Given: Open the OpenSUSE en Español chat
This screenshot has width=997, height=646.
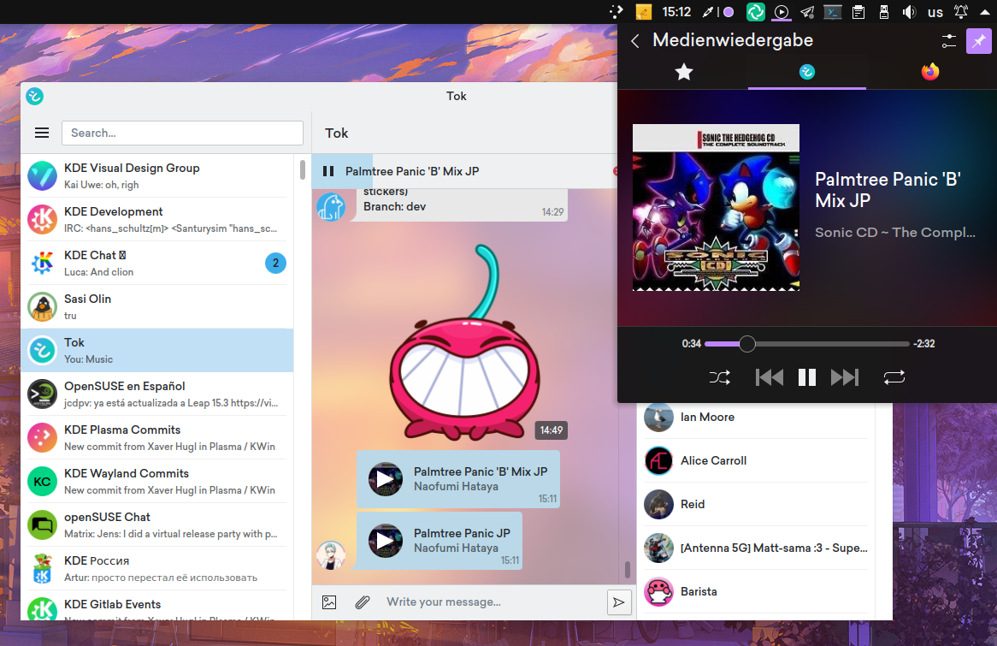Looking at the screenshot, I should click(157, 394).
